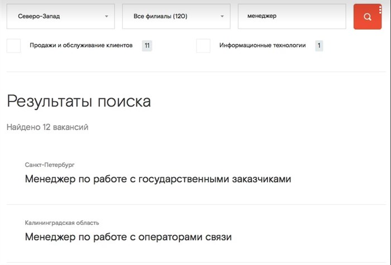
Task: Check the Информационные технологии checkbox
Action: coord(203,46)
